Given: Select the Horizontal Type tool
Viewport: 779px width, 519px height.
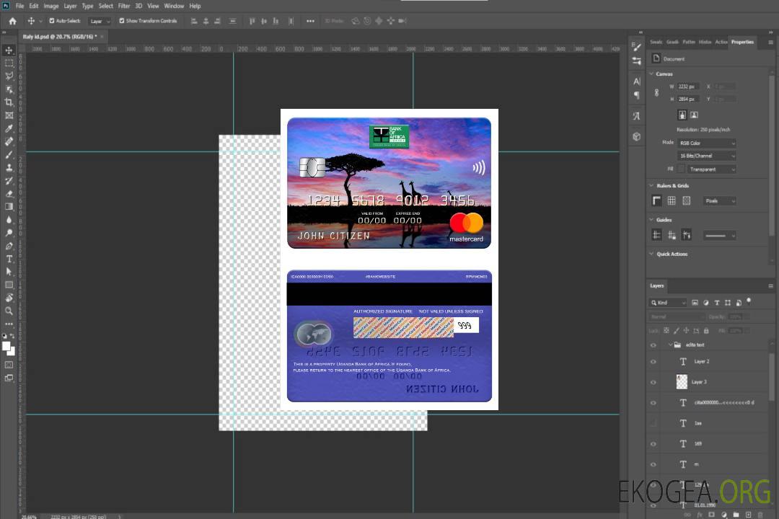Looking at the screenshot, I should (x=9, y=259).
